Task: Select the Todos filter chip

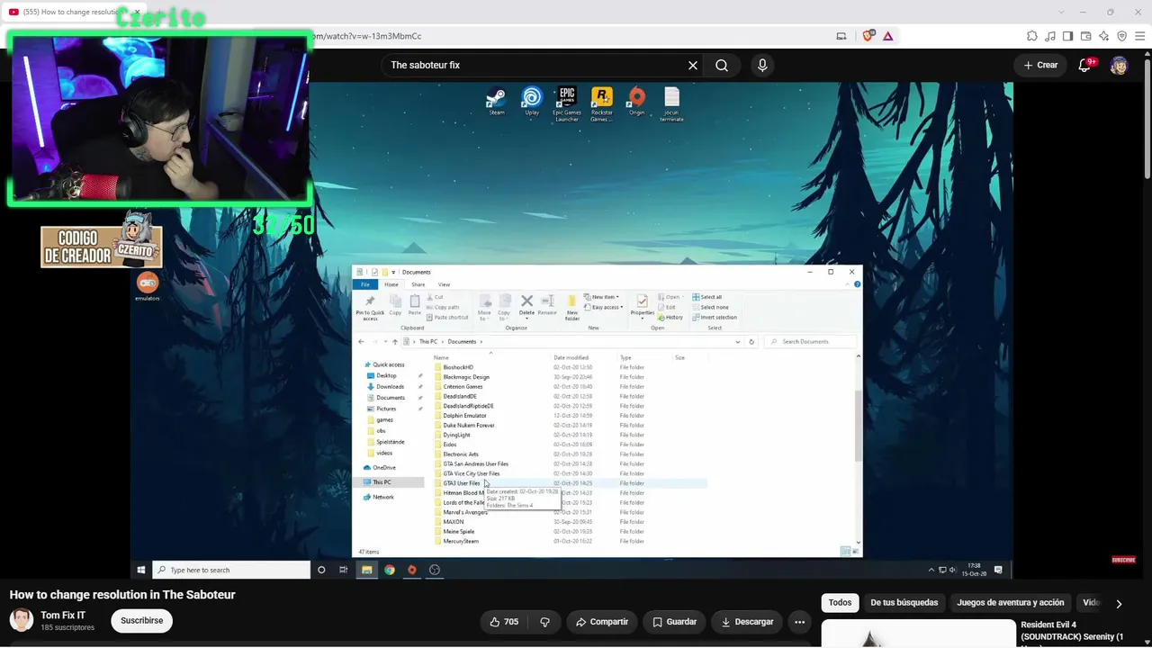Action: pyautogui.click(x=840, y=603)
